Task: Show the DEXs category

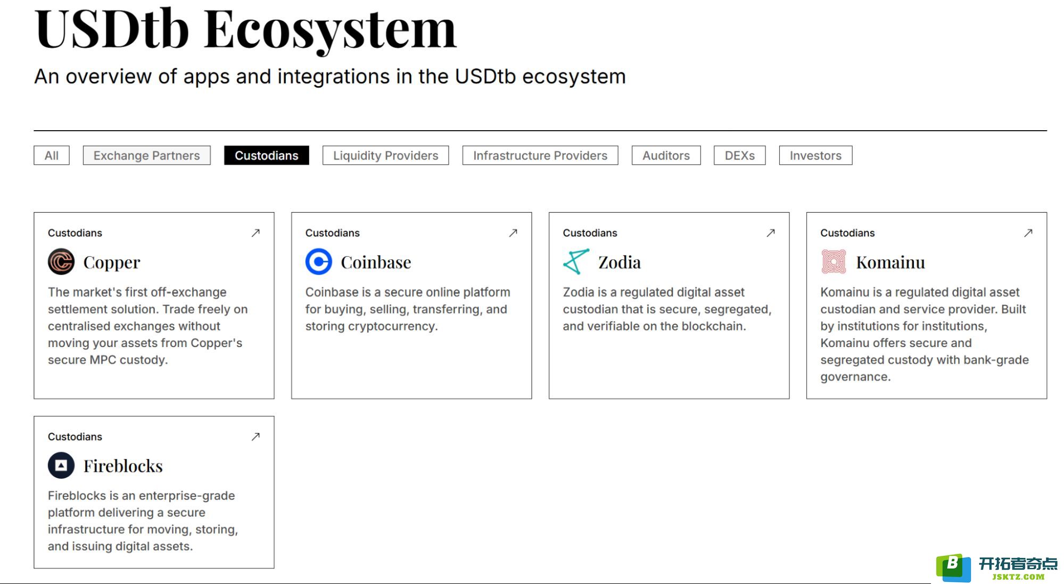Action: 740,155
